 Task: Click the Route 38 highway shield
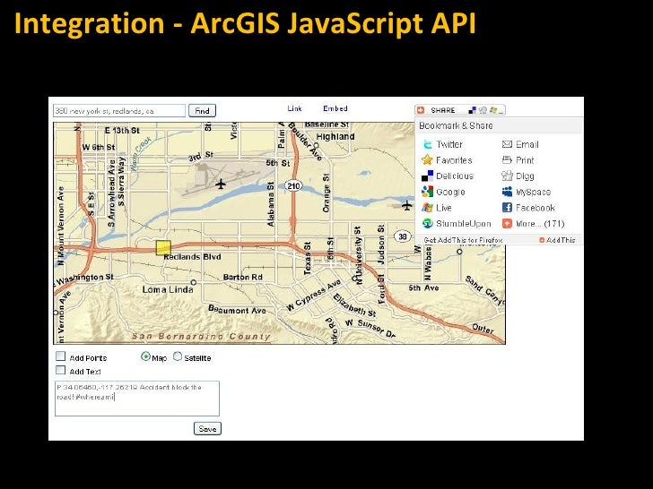coord(402,236)
